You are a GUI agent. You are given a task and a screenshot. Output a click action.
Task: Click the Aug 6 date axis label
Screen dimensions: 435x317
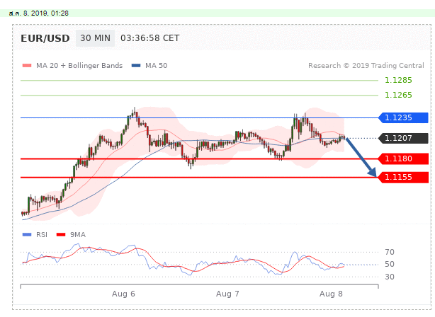(123, 294)
